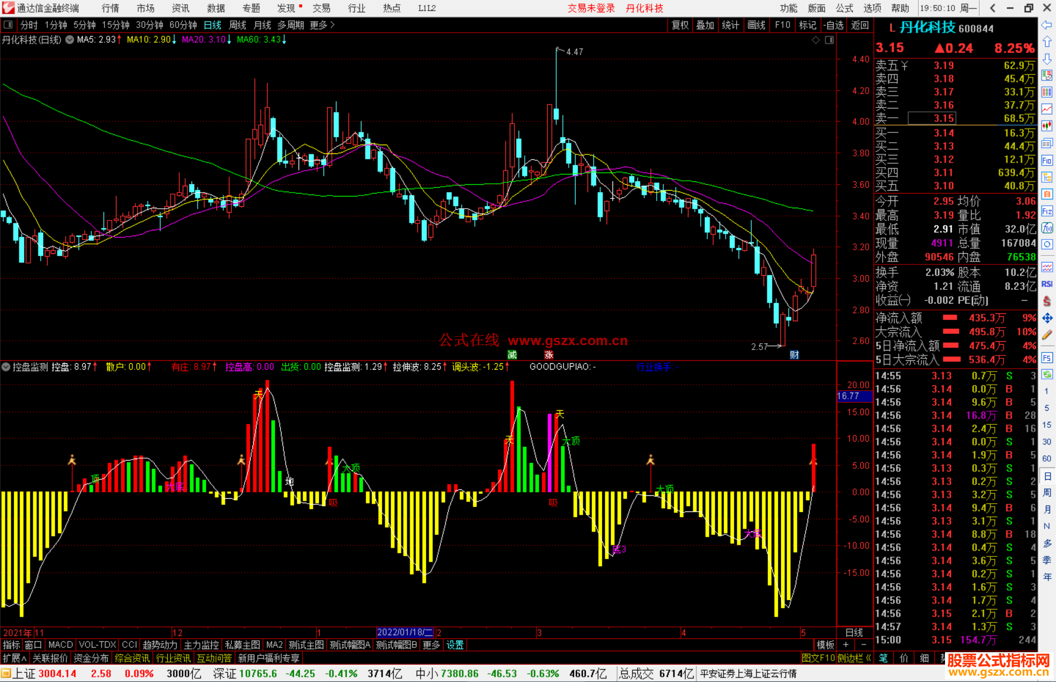Click the blue move-arrows crosshair icon
1056x682 pixels.
[1047, 318]
